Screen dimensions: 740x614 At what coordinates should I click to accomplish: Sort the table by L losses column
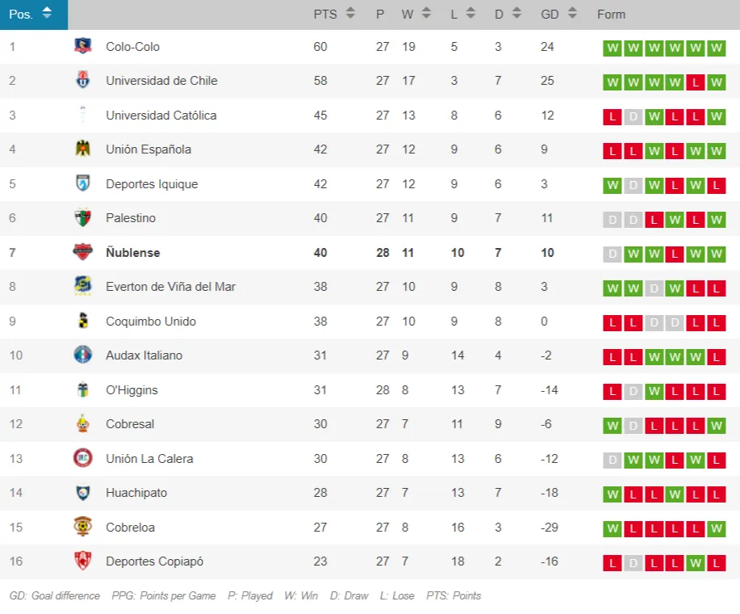click(x=470, y=14)
